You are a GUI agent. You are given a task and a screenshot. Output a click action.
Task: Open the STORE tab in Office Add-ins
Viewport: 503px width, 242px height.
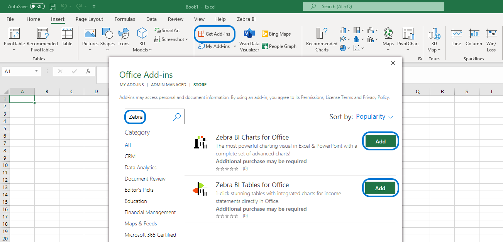pyautogui.click(x=200, y=84)
